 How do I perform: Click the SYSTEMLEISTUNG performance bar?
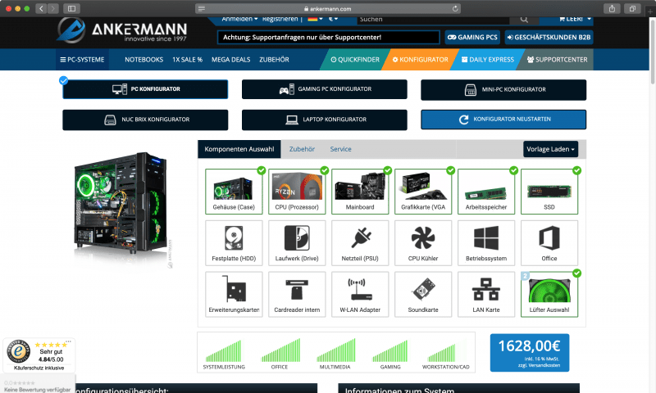(x=224, y=354)
